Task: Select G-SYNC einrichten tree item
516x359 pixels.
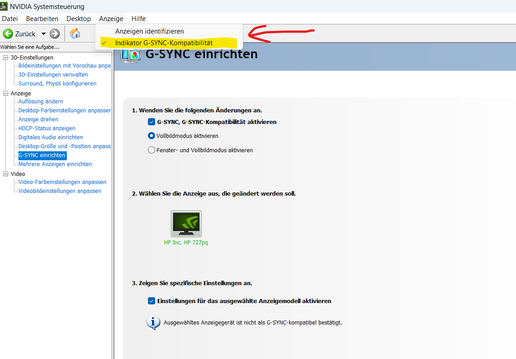Action: pos(42,155)
